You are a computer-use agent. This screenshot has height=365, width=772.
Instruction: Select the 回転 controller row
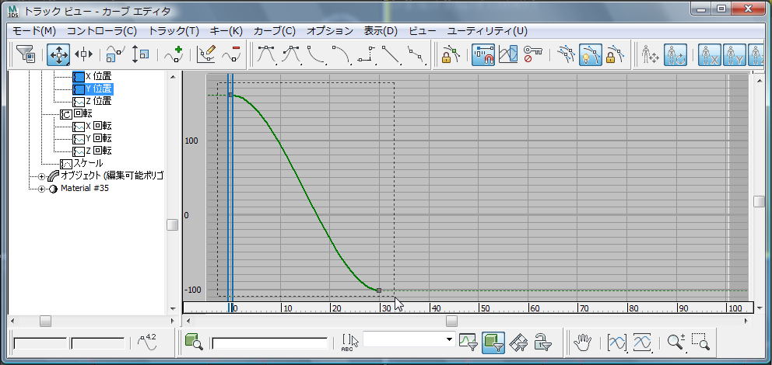coord(84,114)
